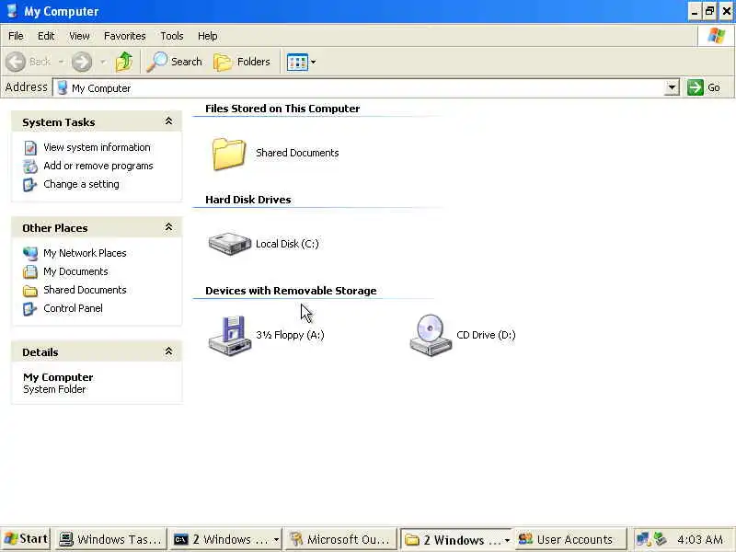Switch to Windows Task Manager taskbar button

[x=110, y=539]
